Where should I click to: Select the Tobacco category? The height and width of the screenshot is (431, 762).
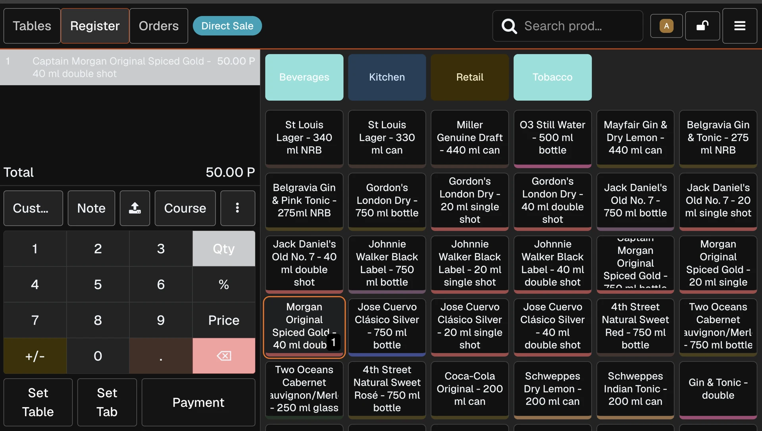click(552, 77)
